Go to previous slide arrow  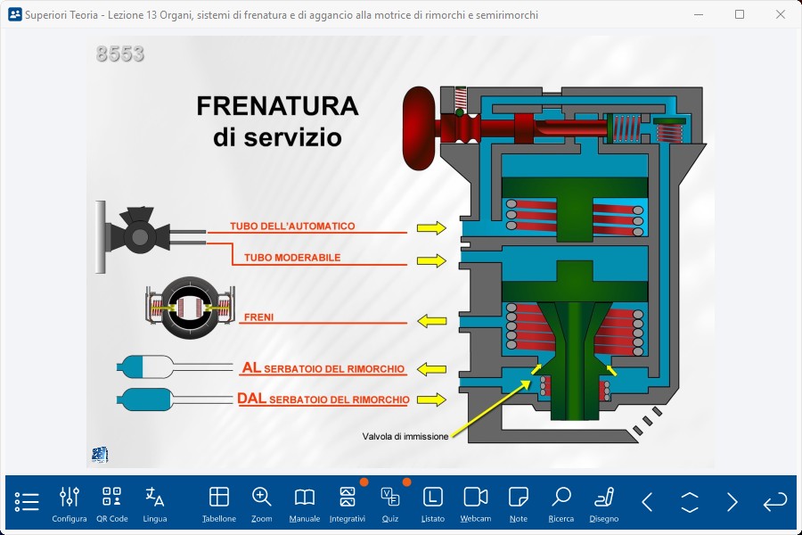point(647,502)
